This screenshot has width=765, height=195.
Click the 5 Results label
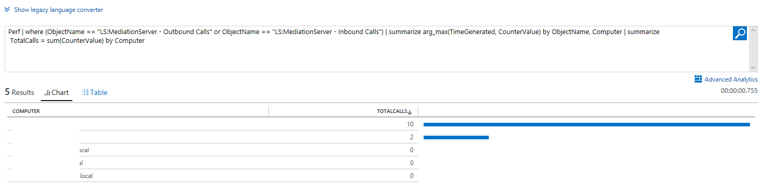[20, 92]
